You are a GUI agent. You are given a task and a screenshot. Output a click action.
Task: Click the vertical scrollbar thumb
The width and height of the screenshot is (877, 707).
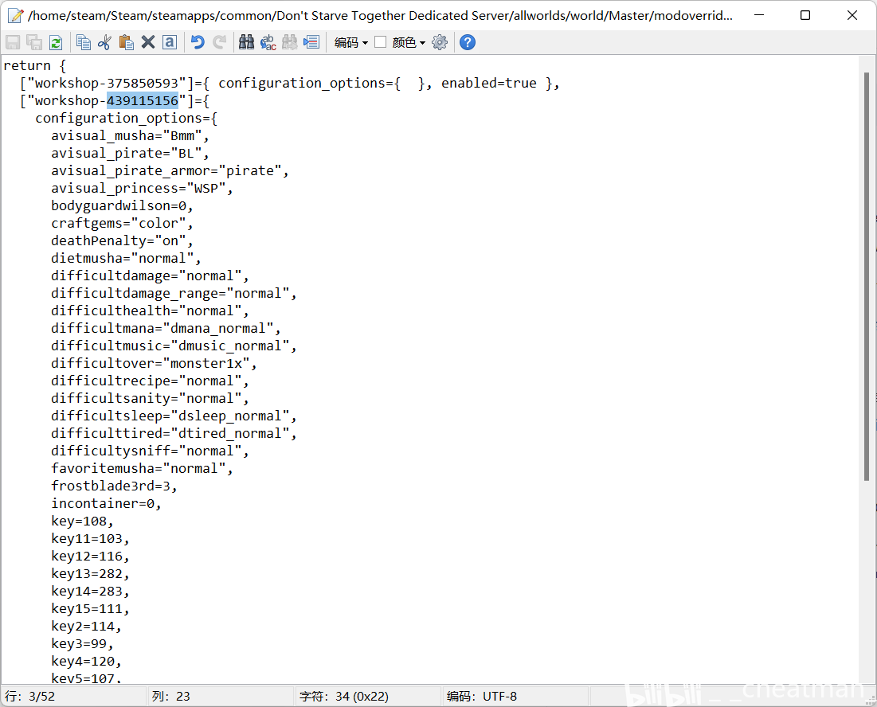point(867,276)
